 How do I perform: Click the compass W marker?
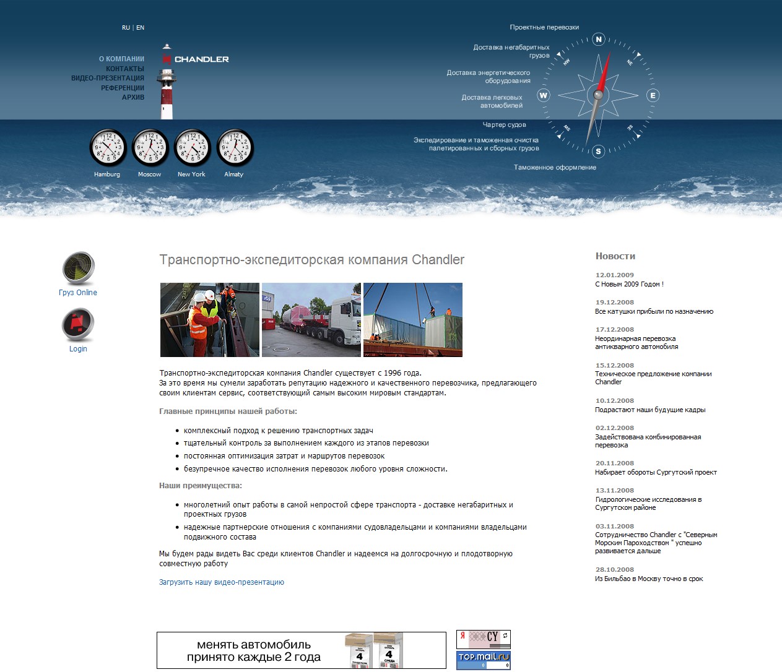click(543, 95)
